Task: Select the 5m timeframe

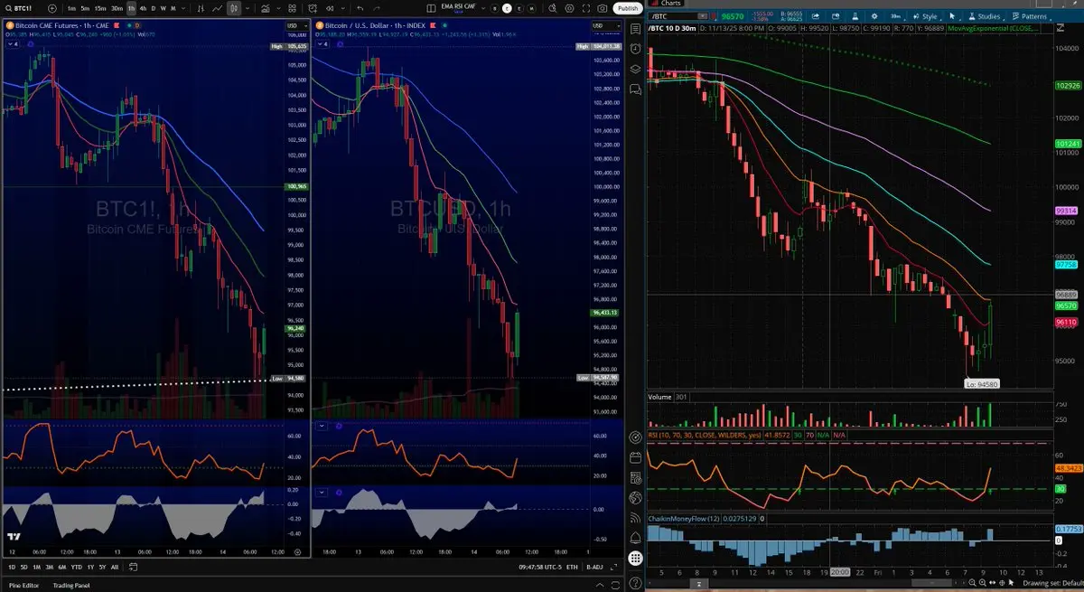Action: click(85, 8)
